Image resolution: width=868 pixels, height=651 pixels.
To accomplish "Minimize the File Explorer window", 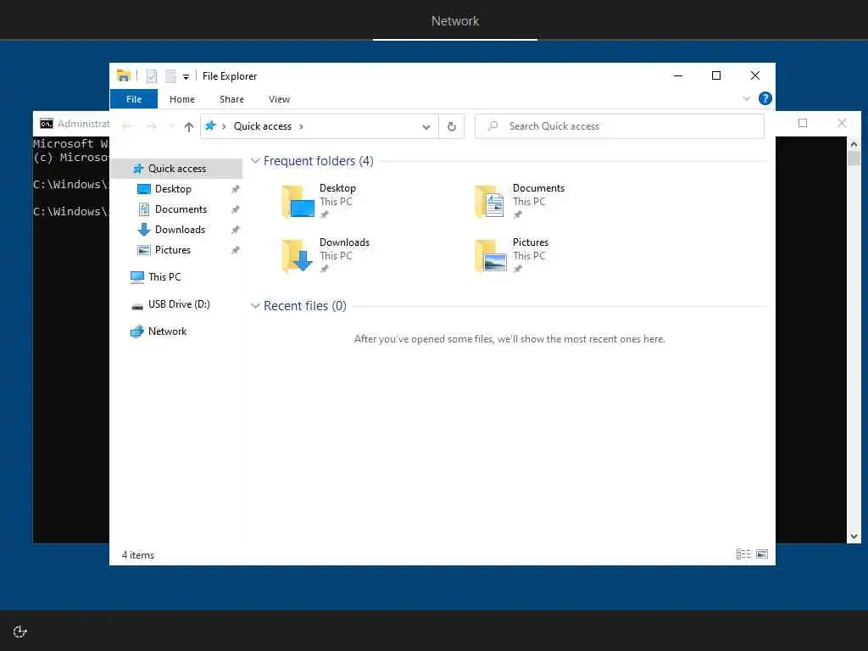I will click(x=678, y=75).
